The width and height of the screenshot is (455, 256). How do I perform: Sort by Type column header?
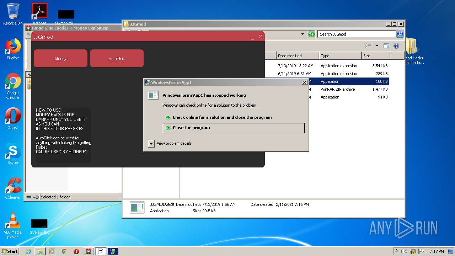[340, 56]
